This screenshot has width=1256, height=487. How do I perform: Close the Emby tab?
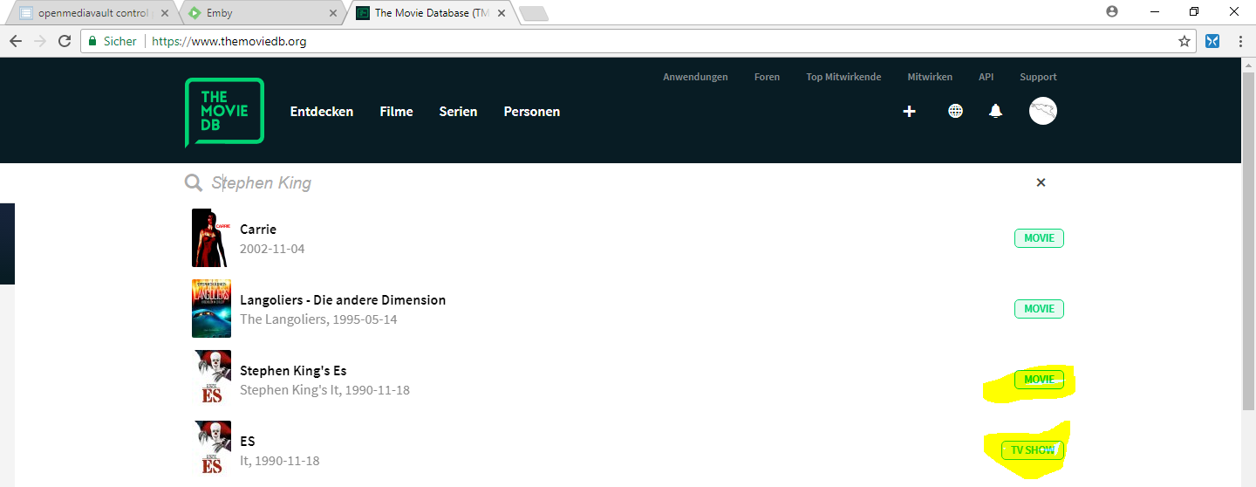click(333, 13)
